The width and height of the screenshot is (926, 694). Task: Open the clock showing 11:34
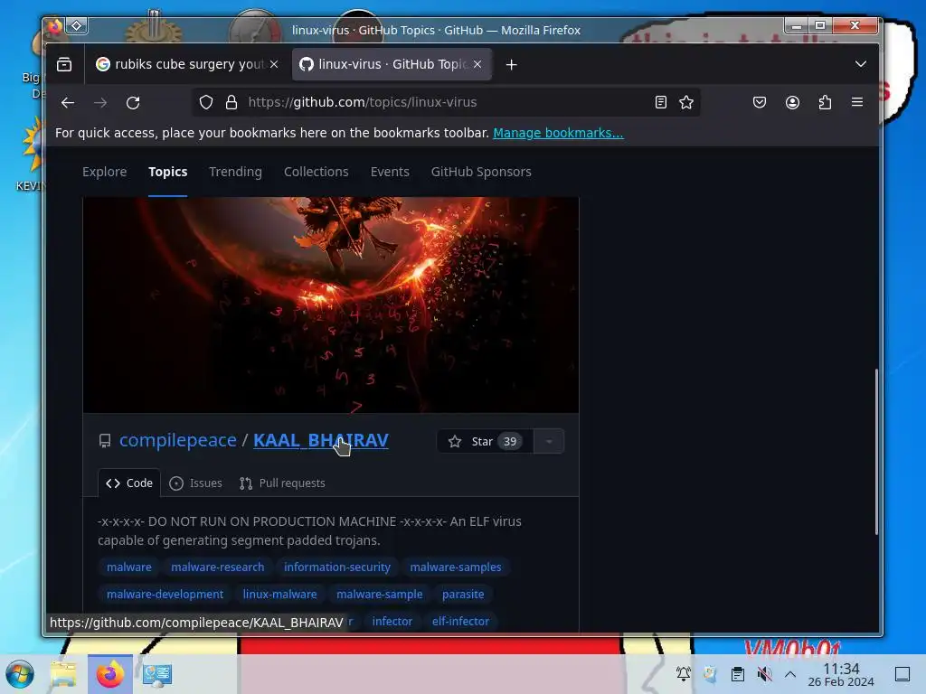click(841, 674)
